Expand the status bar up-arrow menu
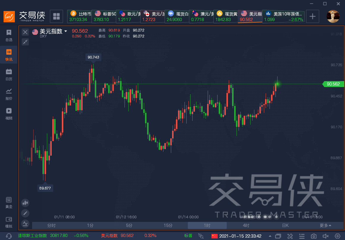Screen dimensions: 345x240 [270, 236]
